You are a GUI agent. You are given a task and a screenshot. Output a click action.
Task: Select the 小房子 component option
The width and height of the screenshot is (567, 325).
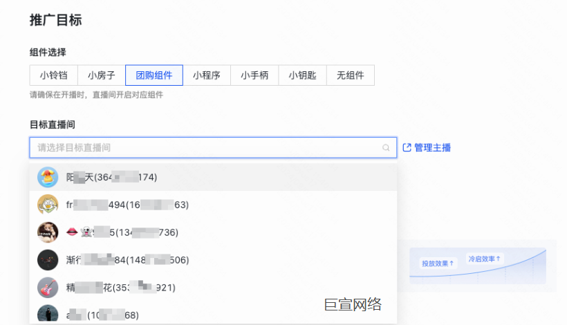(102, 75)
